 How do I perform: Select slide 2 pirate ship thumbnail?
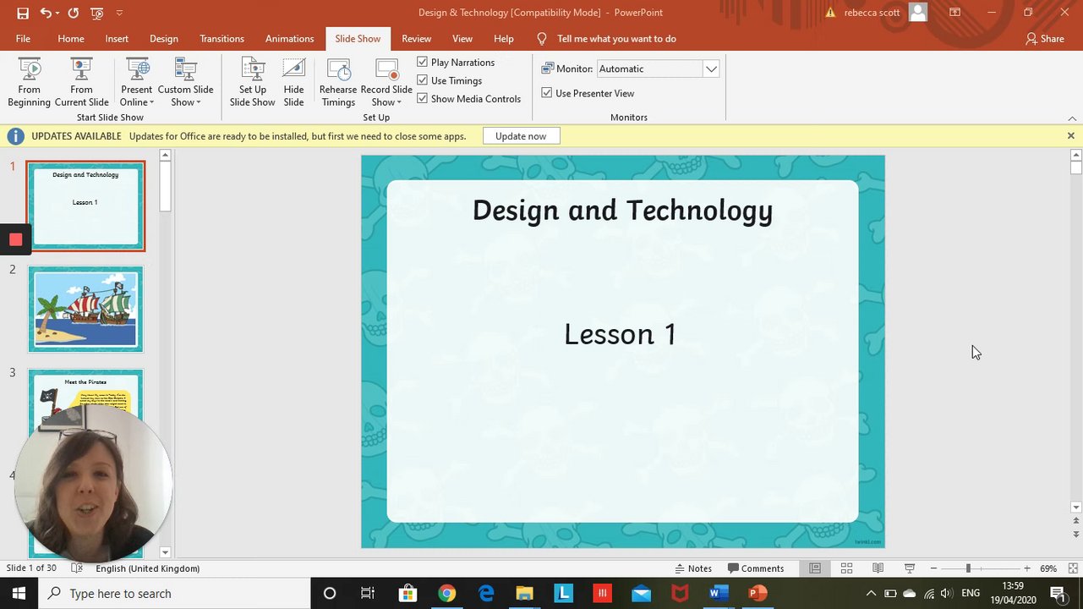[85, 310]
